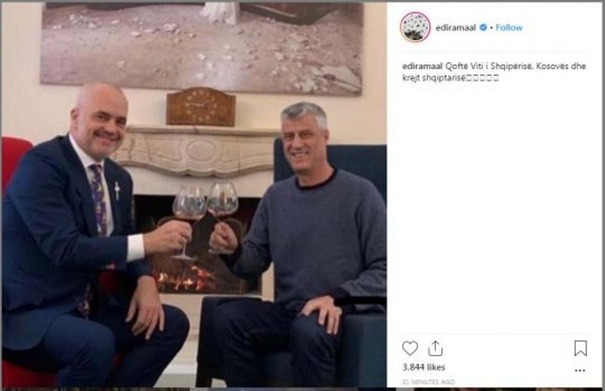Click the emoji placeholder squares in caption
Screen dimensions: 605x391
pyautogui.click(x=482, y=78)
